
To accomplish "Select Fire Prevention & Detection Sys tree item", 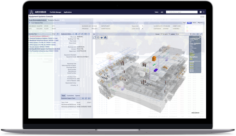I will pos(44,51).
